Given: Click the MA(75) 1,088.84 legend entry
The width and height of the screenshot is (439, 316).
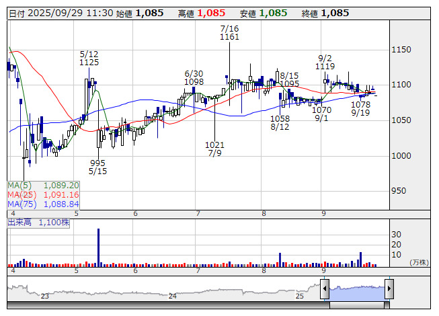Looking at the screenshot, I should [44, 204].
